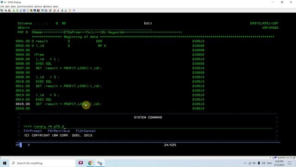
Task: Click the Windows search box
Action: [42, 163]
